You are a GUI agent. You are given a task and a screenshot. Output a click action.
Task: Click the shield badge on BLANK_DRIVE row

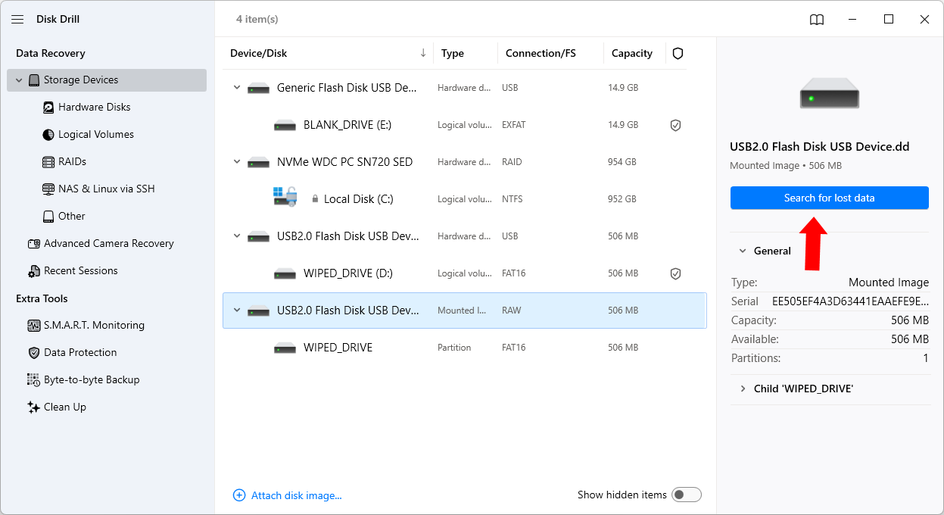(x=675, y=124)
